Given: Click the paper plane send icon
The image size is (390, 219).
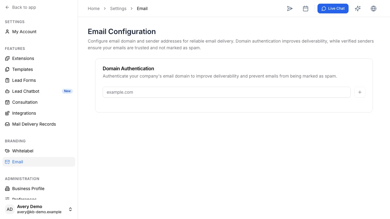Looking at the screenshot, I should click(x=290, y=9).
